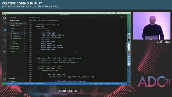The image size is (172, 97).
Task: Click errors and warnings count in status bar
Action: coord(21,84)
